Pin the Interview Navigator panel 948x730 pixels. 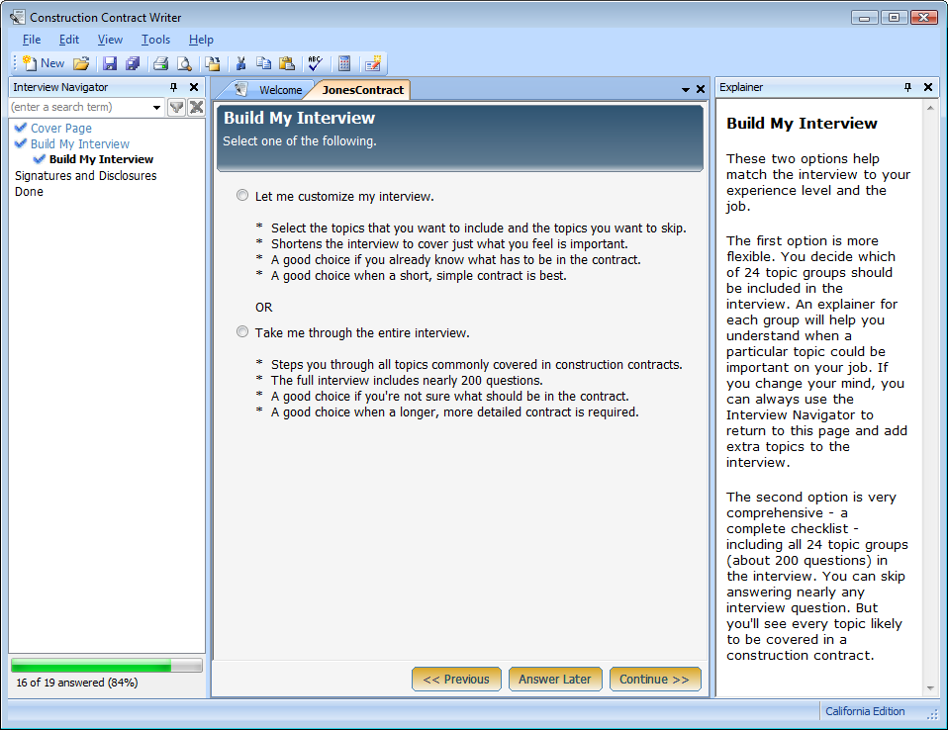click(x=173, y=87)
